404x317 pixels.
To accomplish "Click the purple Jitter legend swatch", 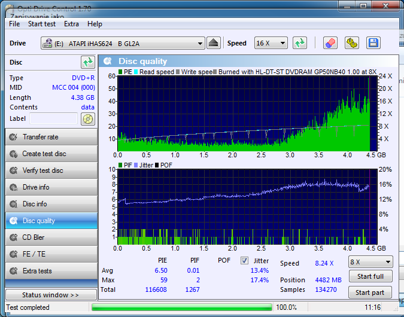I will 136,165.
